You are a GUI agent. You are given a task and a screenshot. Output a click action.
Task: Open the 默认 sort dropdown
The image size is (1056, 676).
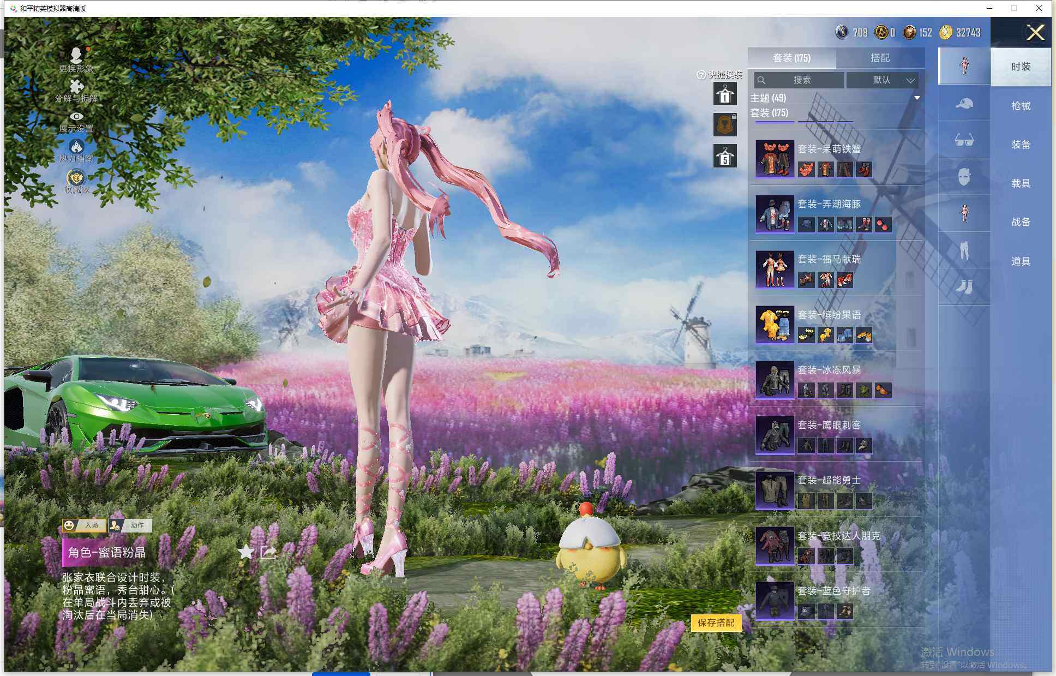(x=882, y=80)
